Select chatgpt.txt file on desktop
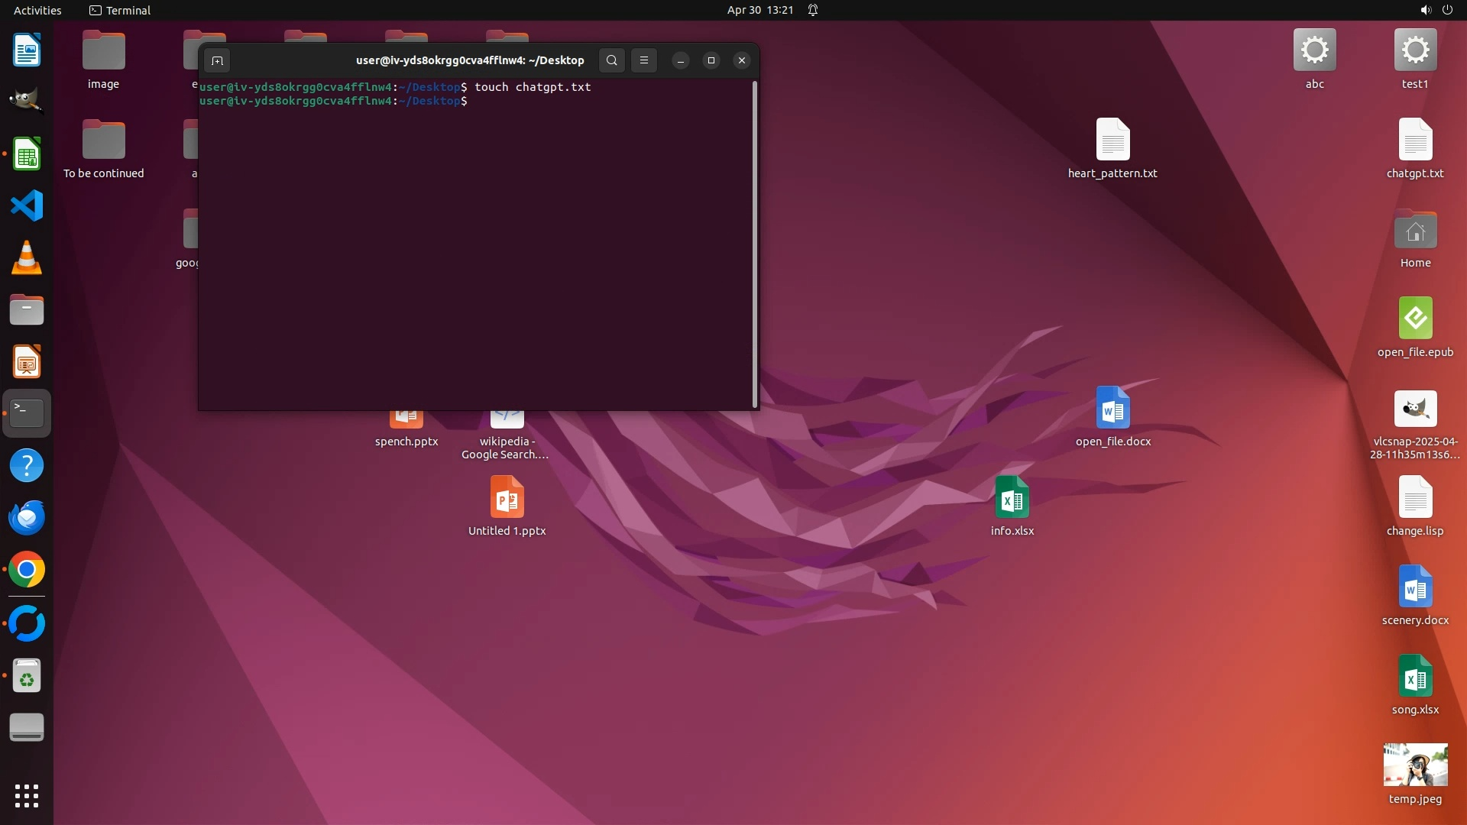This screenshot has width=1467, height=825. (x=1415, y=141)
